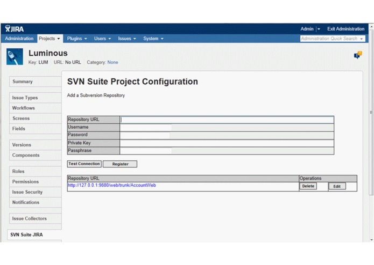Open the Workflows sidebar item
374x265 pixels.
(x=36, y=108)
